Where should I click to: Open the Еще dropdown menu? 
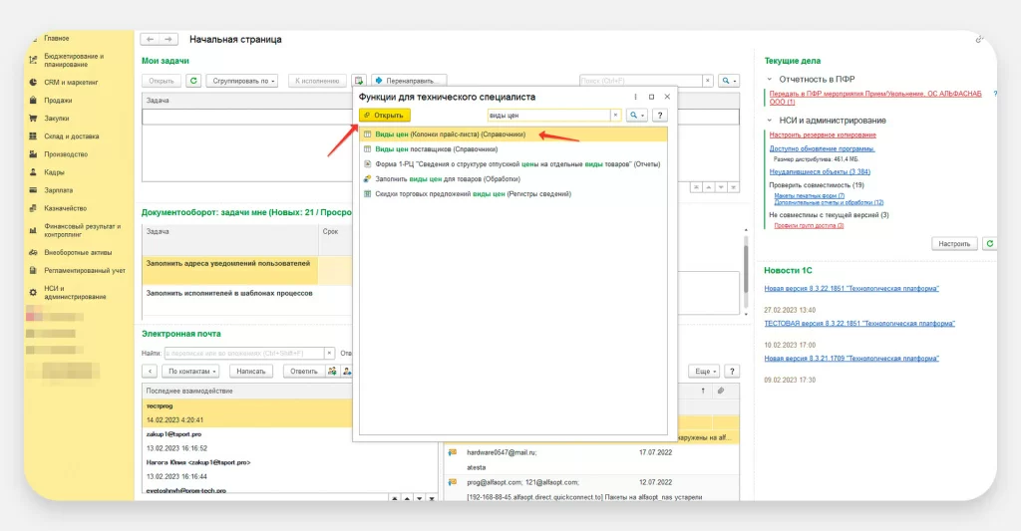coord(705,371)
